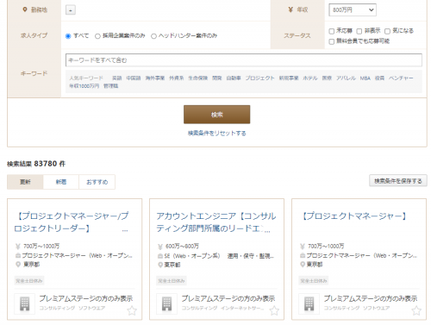
Task: Star the アカウントエンジニア job card as favorite
Action: click(x=274, y=310)
